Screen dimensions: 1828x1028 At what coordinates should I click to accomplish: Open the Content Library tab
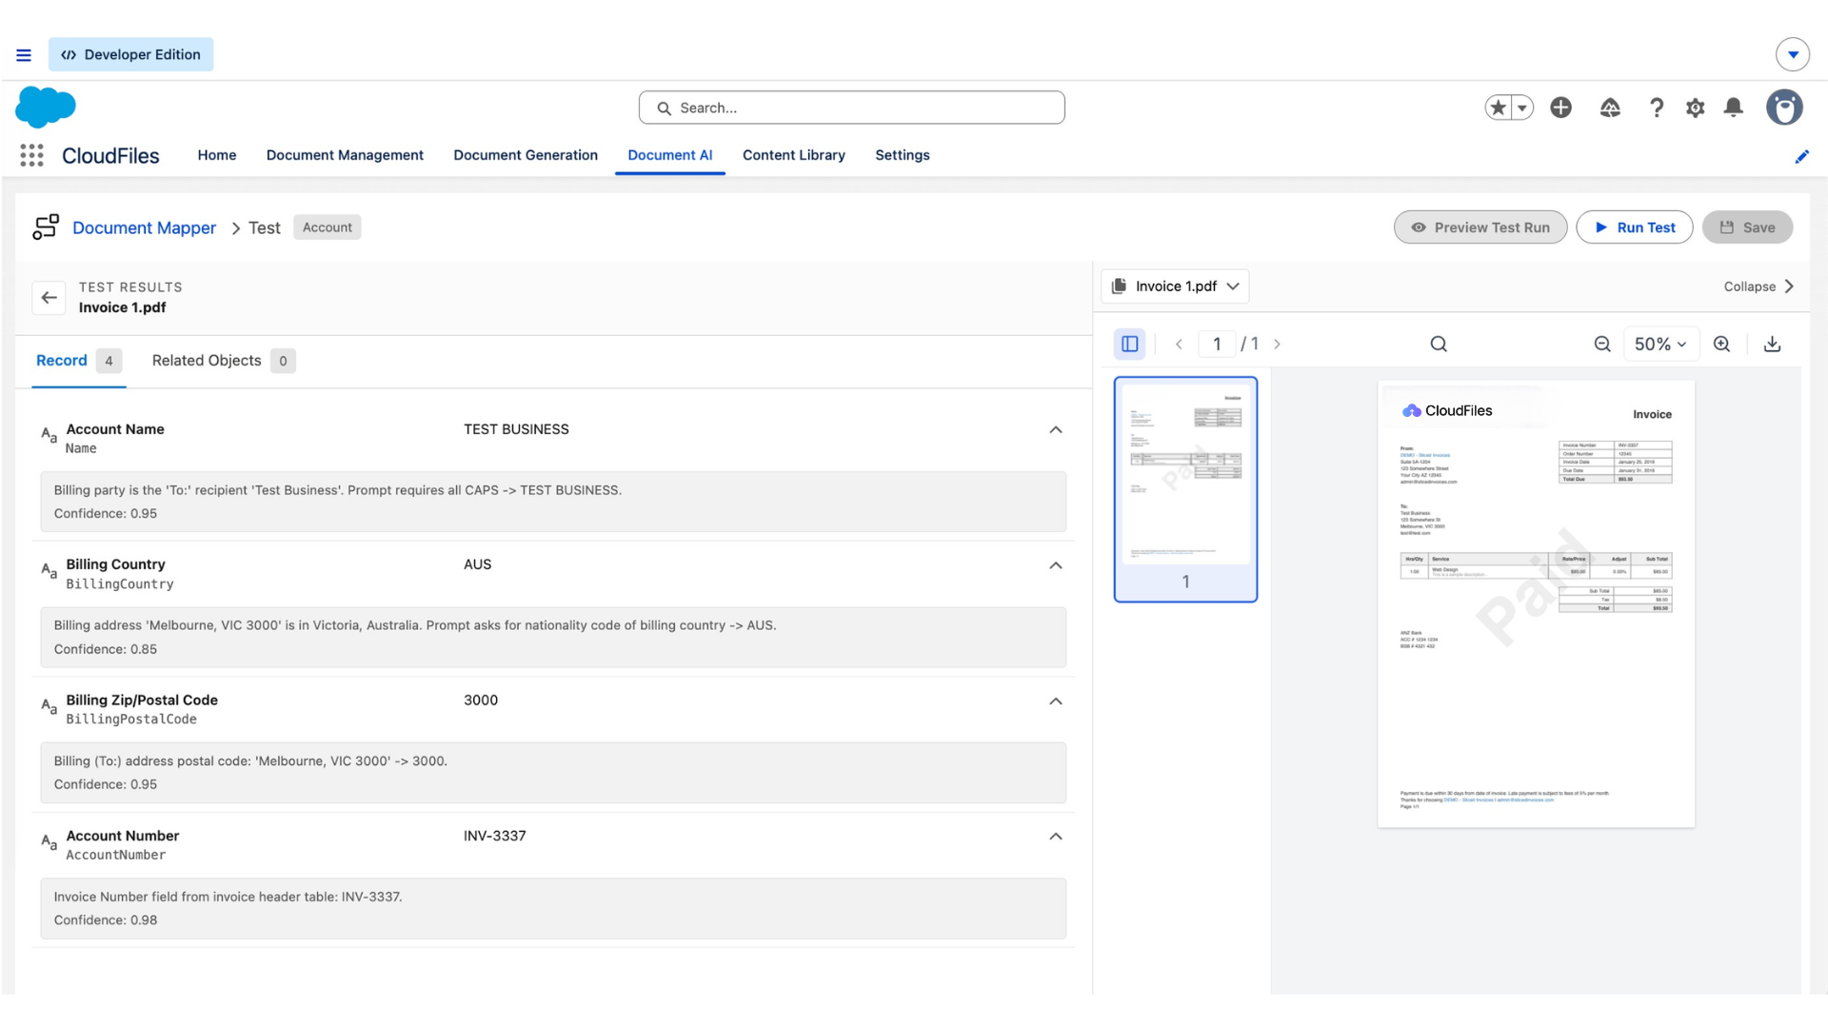click(x=794, y=155)
